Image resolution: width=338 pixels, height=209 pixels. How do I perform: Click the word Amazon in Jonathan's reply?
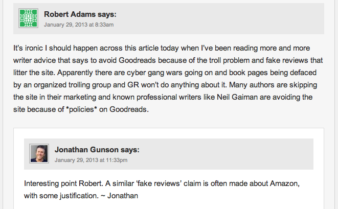point(285,183)
